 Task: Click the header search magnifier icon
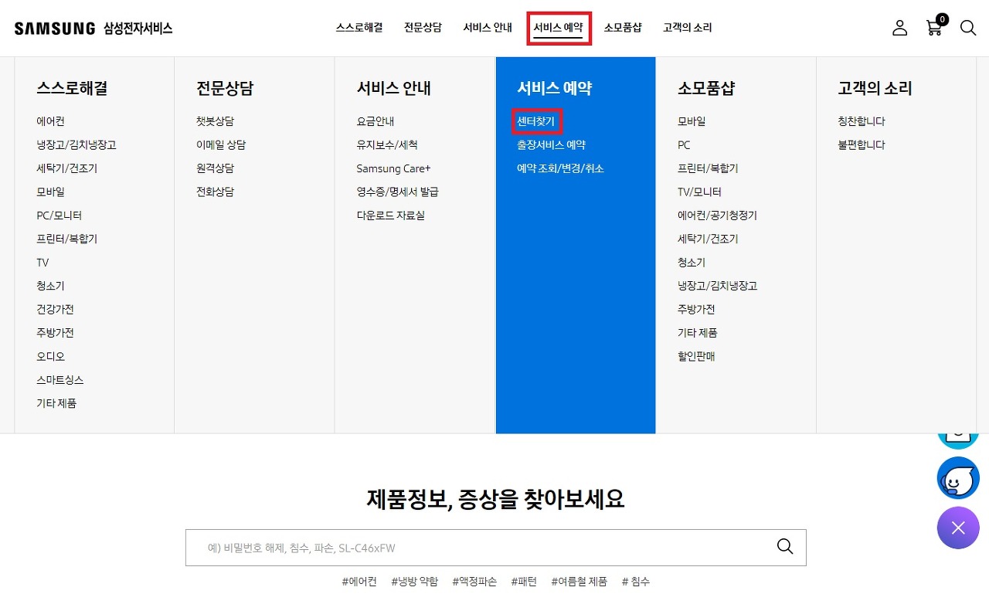[968, 28]
